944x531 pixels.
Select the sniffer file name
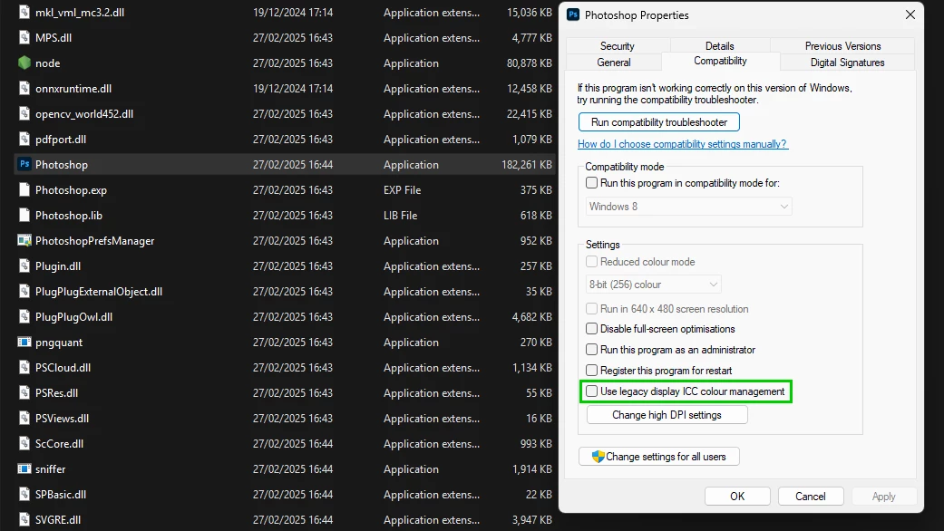tap(51, 469)
